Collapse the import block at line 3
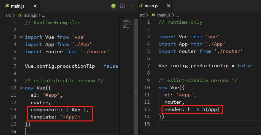 [x=21, y=37]
